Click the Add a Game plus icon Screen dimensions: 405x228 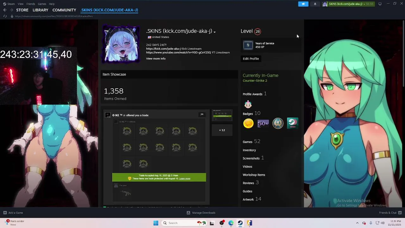click(x=5, y=213)
